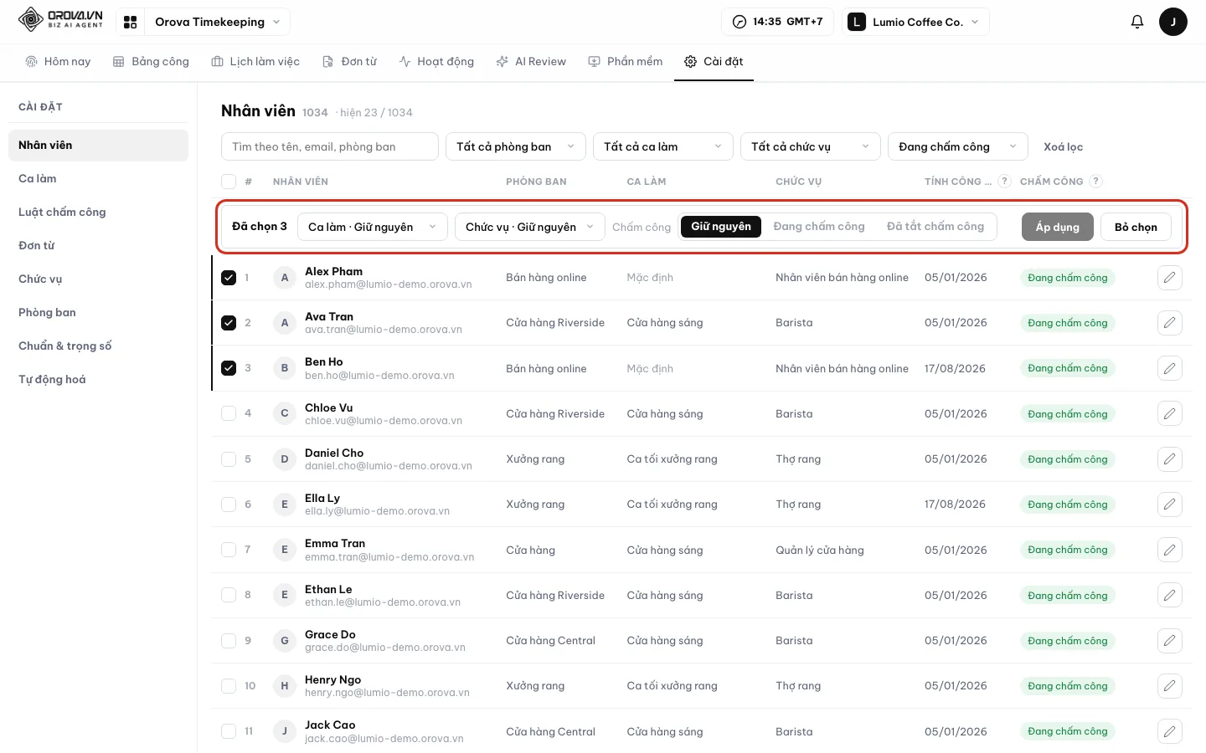Edit Daniel Cho with the pencil icon
The height and width of the screenshot is (753, 1206).
[1169, 458]
